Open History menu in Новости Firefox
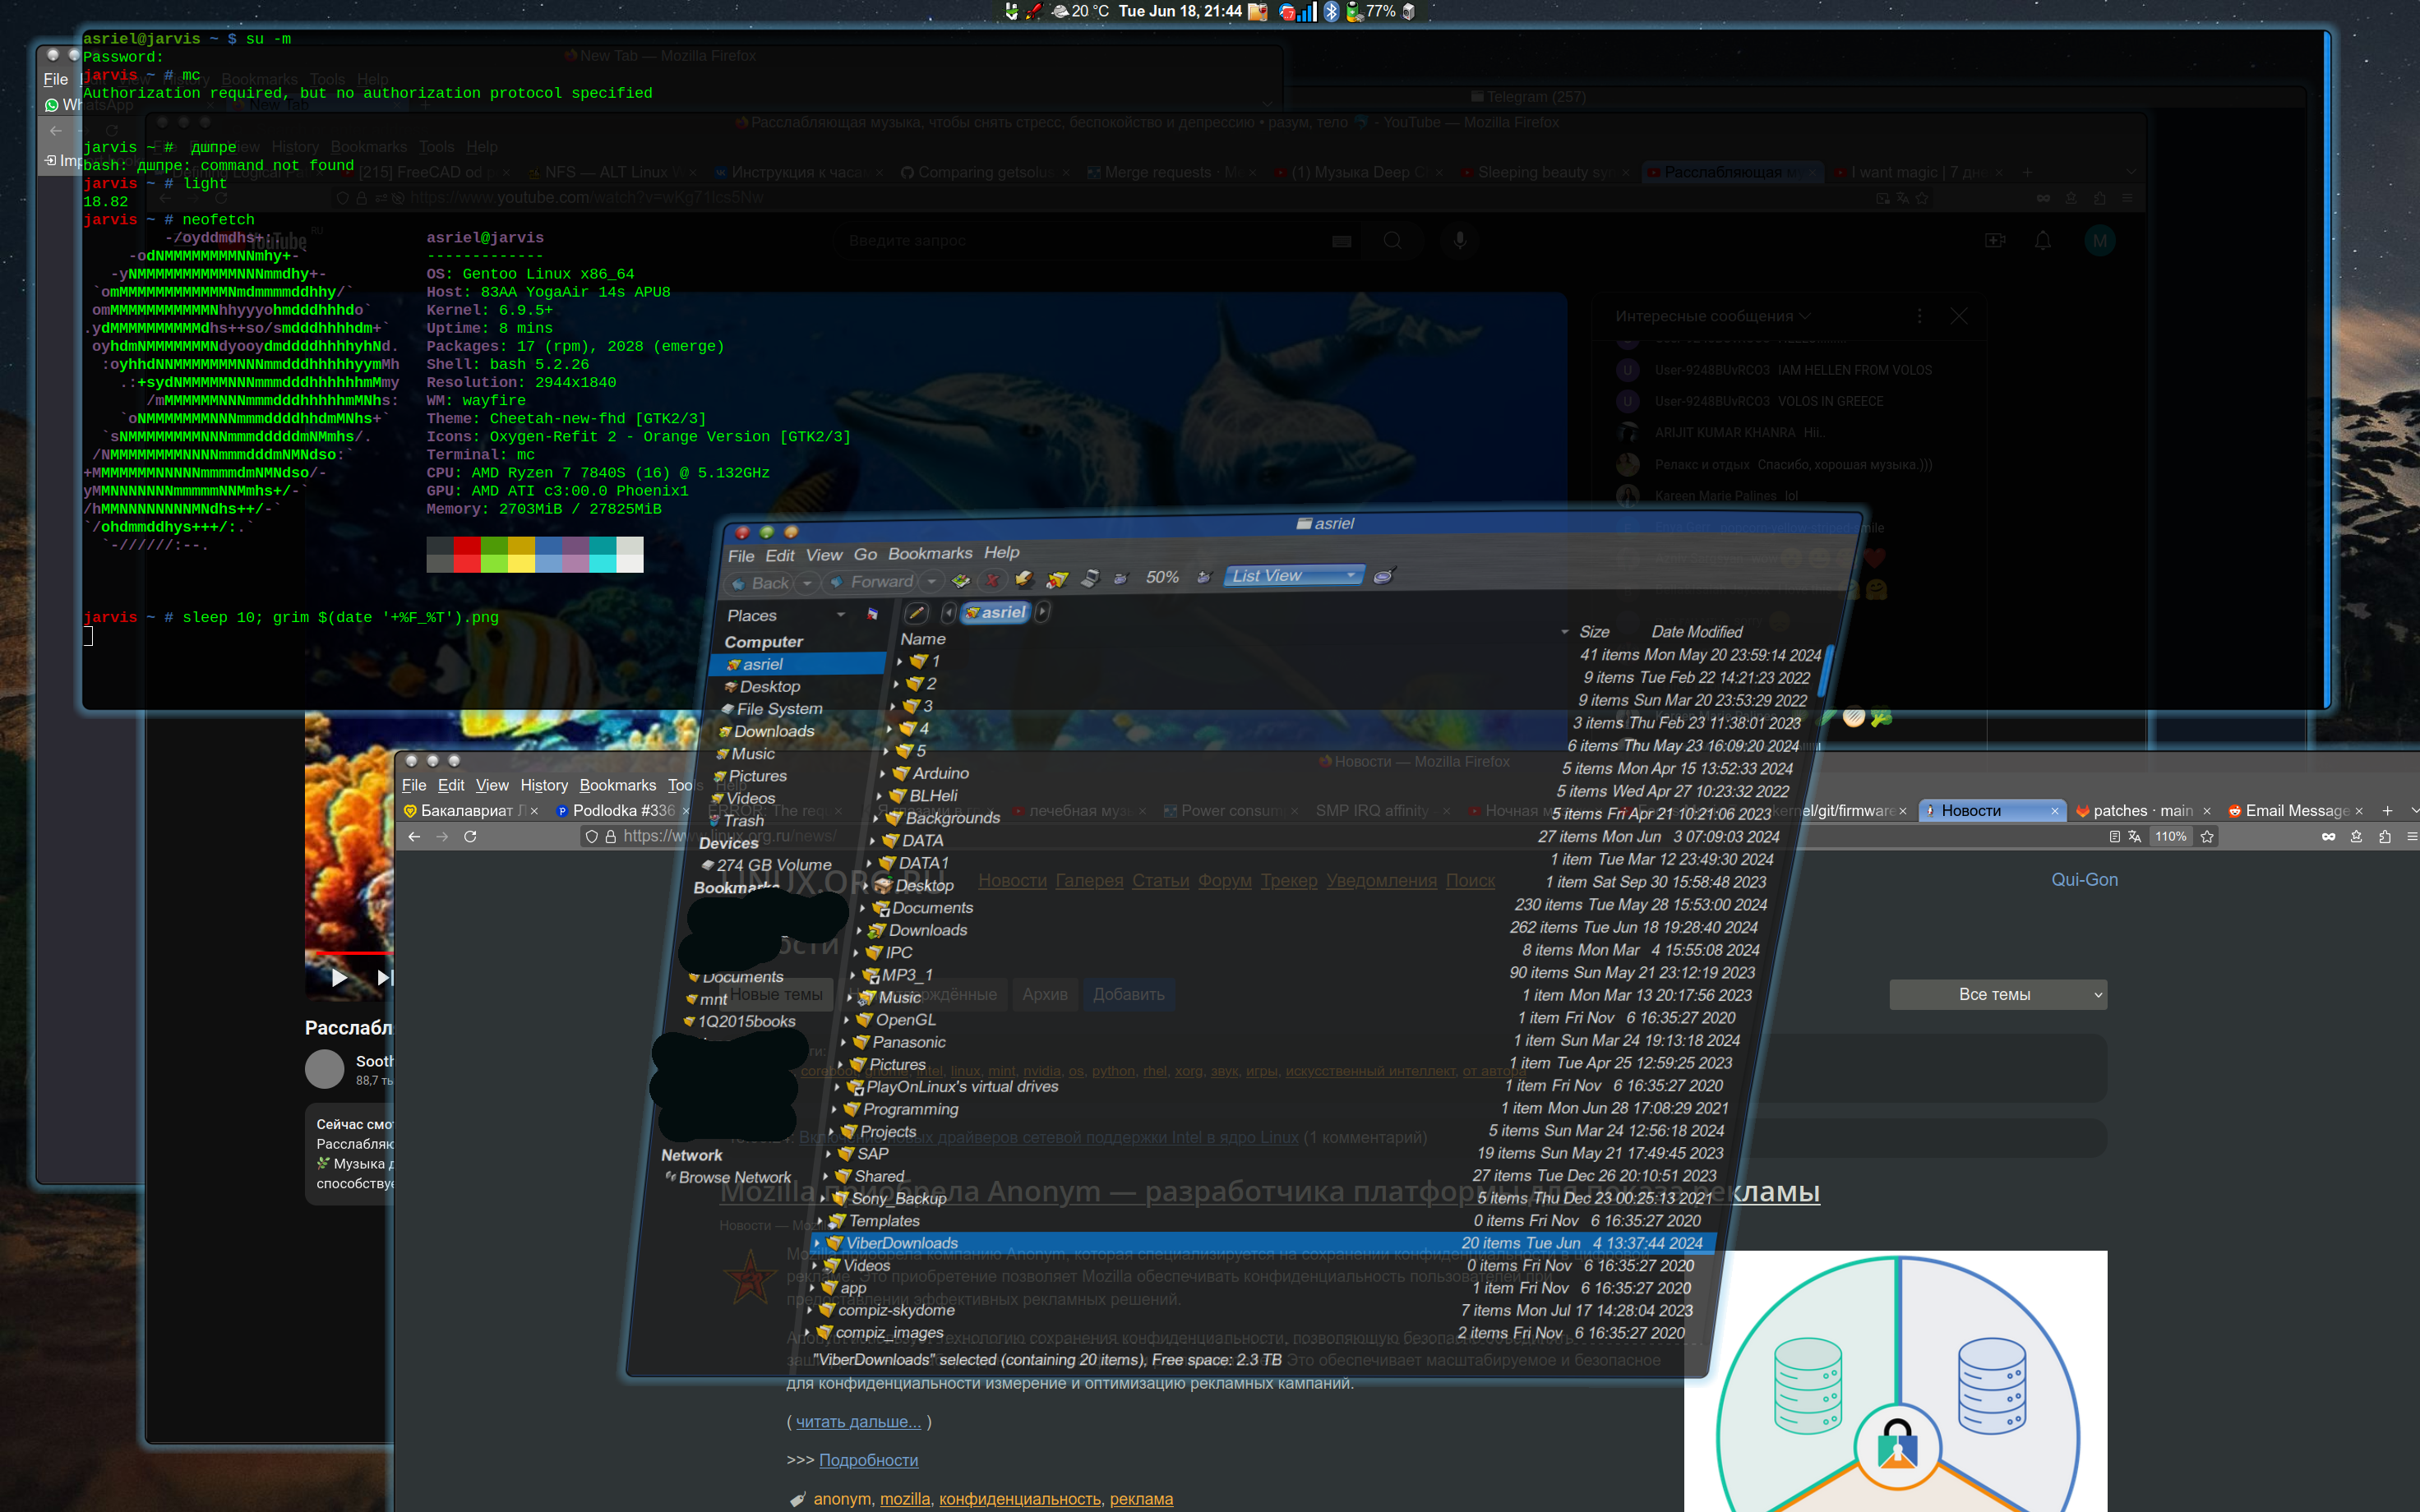 pyautogui.click(x=544, y=785)
